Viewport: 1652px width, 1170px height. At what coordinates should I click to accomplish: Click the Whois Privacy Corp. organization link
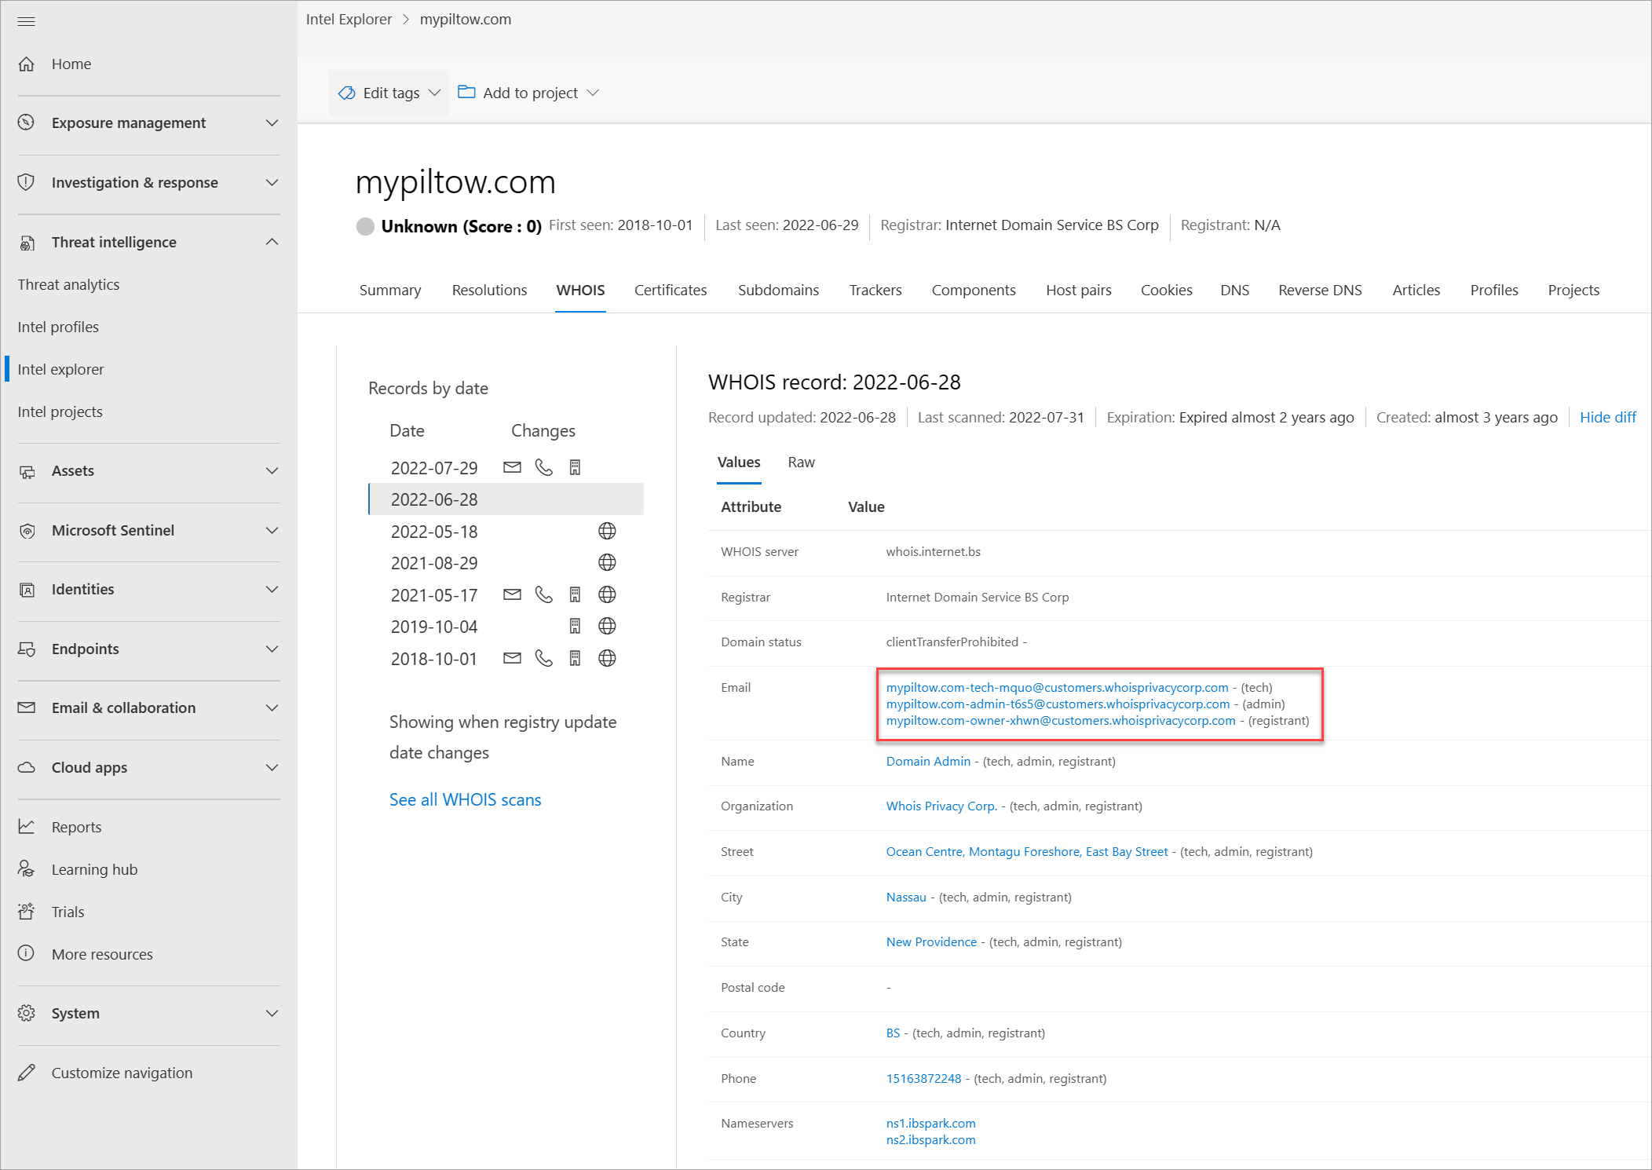pos(941,806)
